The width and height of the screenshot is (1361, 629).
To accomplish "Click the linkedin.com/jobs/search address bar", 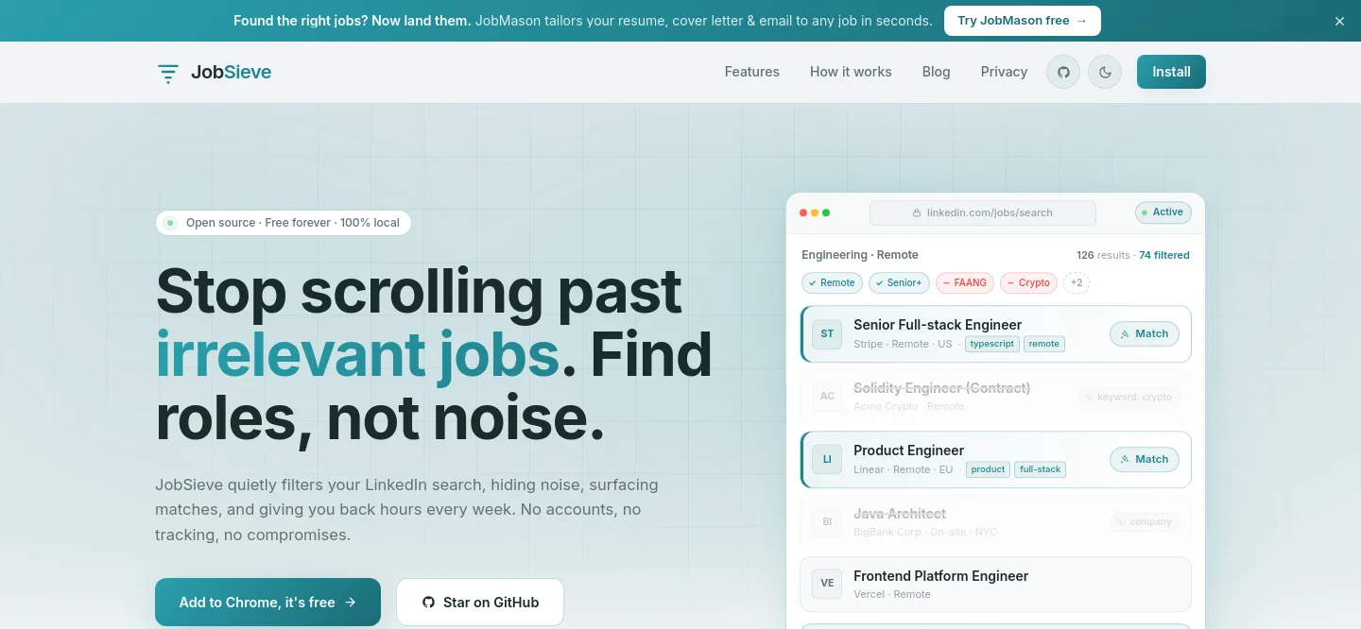I will tap(983, 212).
